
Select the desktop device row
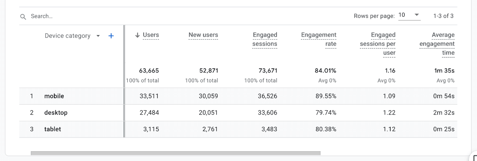click(x=238, y=113)
